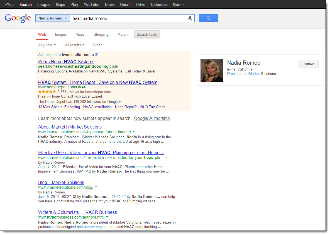The width and height of the screenshot is (330, 235).
Task: Expand the About iMarket result arrow
Action: tap(134, 132)
